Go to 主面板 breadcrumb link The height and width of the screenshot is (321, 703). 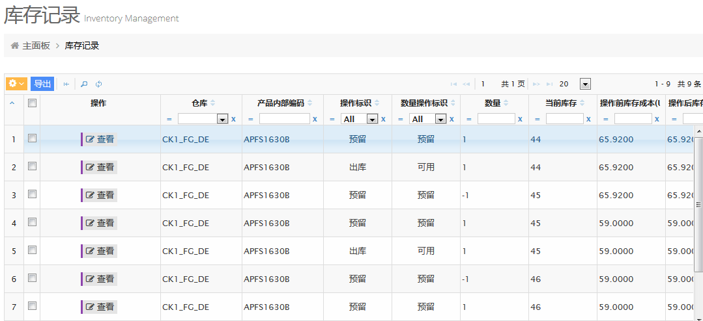36,45
